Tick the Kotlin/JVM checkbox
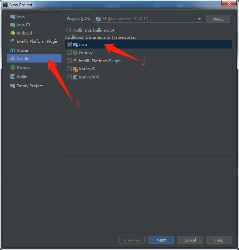Viewport: 239px width, 250px height. (69, 77)
